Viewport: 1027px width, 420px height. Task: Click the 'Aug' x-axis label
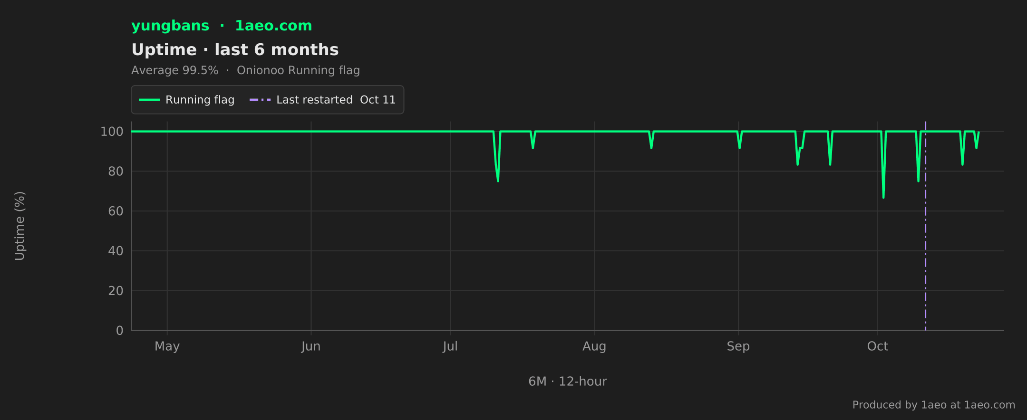coord(594,346)
